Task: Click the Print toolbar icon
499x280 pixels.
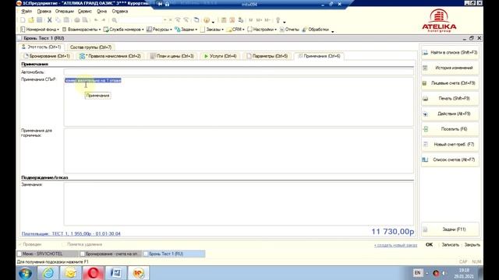Action: click(76, 20)
